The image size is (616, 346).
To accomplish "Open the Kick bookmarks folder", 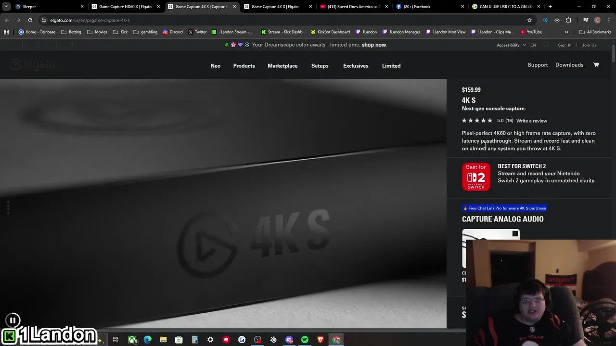I will pos(120,32).
